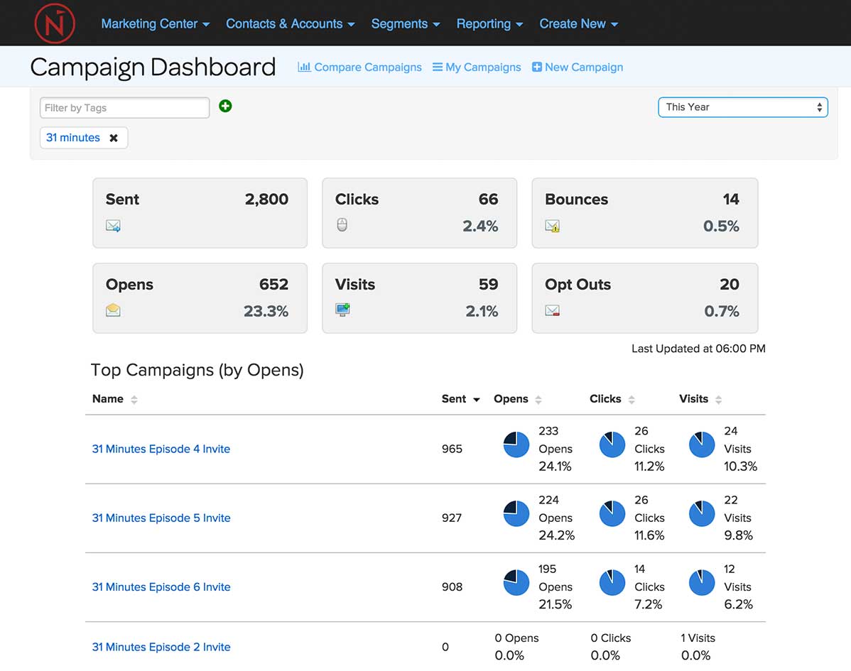Click the 1 Visits value for Episode 2
Image resolution: width=851 pixels, height=671 pixels.
point(698,638)
